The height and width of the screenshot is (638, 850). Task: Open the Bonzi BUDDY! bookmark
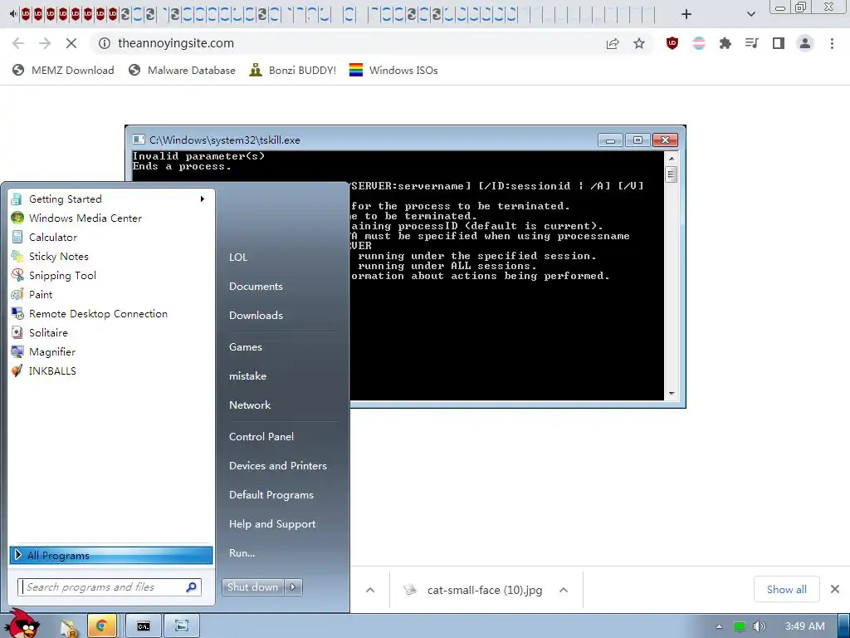(293, 70)
